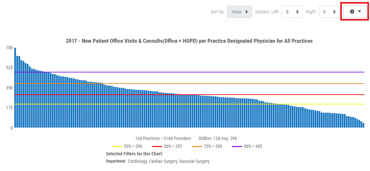
Task: Click the Outliers Right number stepper
Action: pyautogui.click(x=329, y=12)
